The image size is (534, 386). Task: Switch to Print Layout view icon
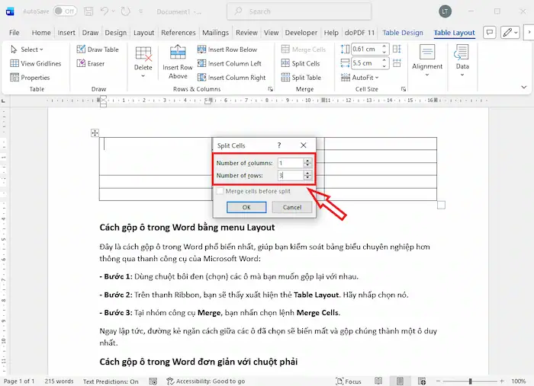400,381
